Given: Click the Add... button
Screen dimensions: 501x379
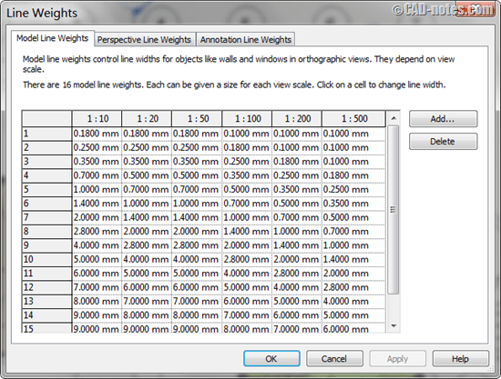Looking at the screenshot, I should point(444,119).
